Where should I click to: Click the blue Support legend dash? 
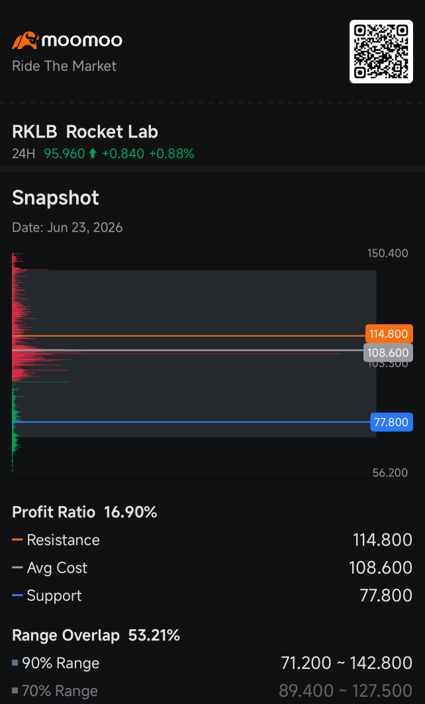pyautogui.click(x=17, y=595)
